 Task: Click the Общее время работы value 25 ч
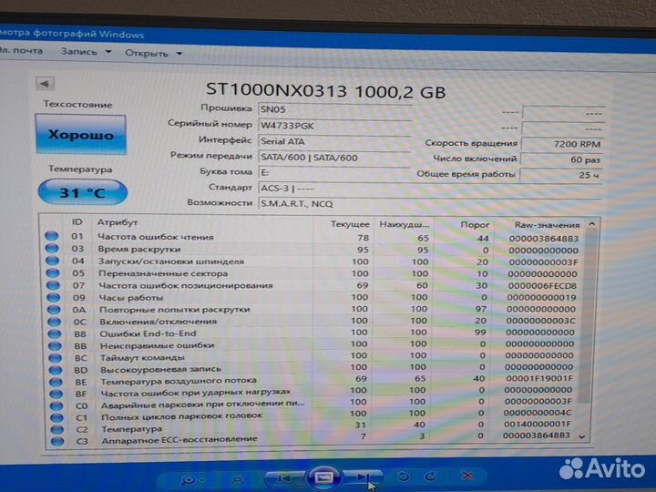(562, 175)
